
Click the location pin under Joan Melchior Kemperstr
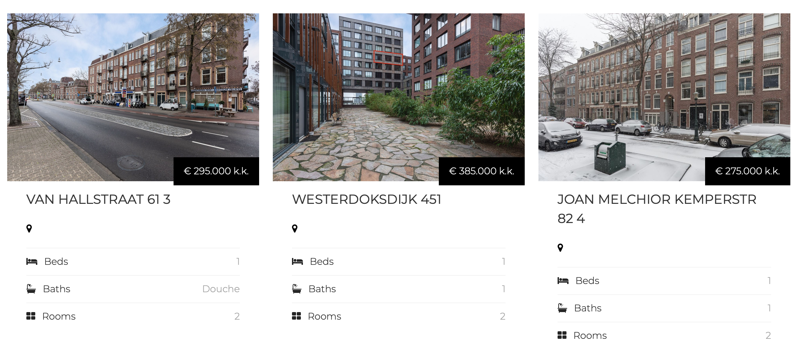(x=560, y=248)
